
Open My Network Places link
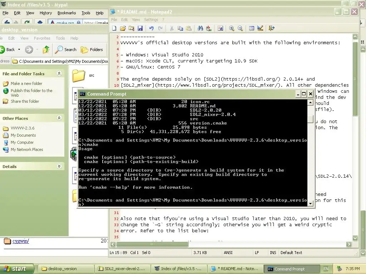(x=27, y=149)
